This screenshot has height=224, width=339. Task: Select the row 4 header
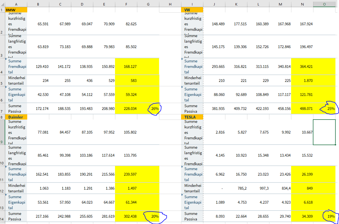[2, 67]
